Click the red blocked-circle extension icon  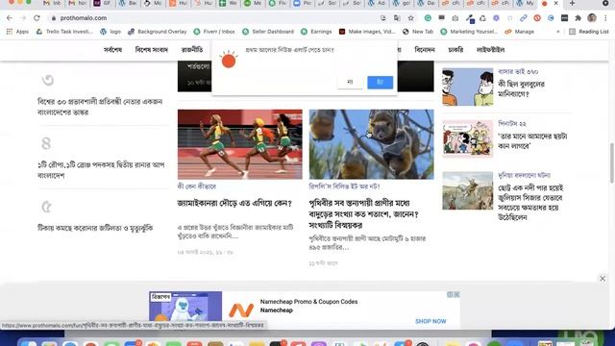coord(537,18)
